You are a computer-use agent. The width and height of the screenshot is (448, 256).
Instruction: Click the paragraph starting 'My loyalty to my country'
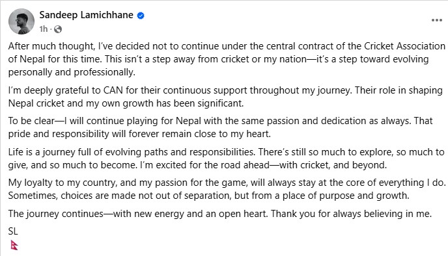click(x=227, y=189)
